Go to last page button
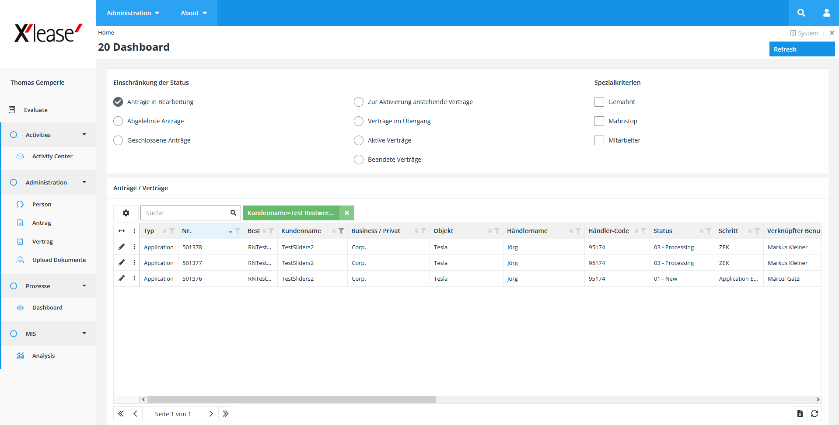Screen dimensions: 839x425 point(226,414)
